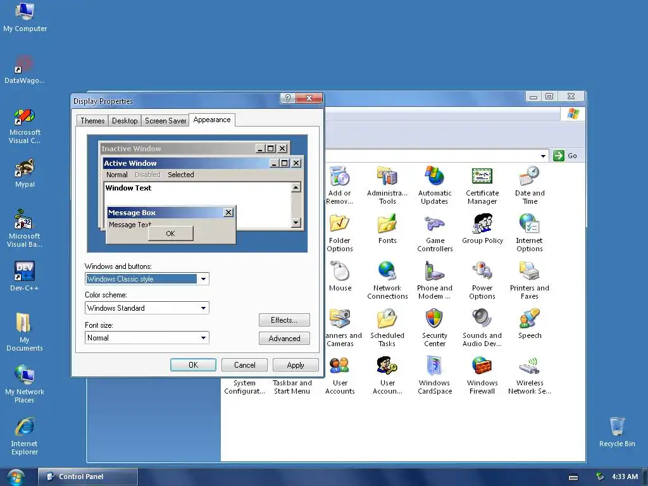Screen dimensions: 648x486
Task: Click the Effects... button
Action: [284, 320]
